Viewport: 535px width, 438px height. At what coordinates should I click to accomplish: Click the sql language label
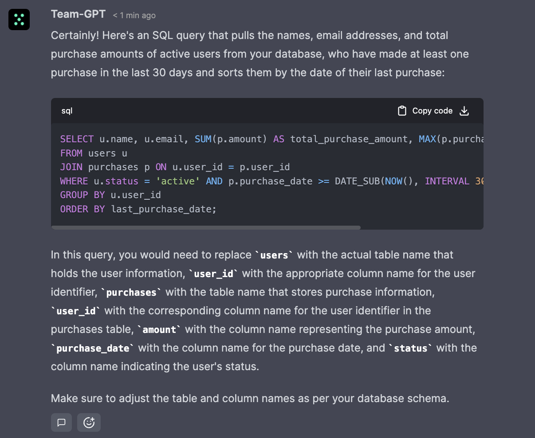coord(67,111)
